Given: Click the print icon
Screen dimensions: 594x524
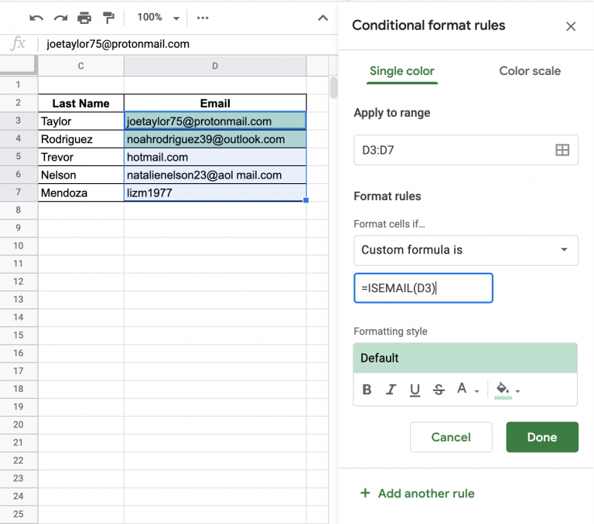Looking at the screenshot, I should pyautogui.click(x=84, y=18).
